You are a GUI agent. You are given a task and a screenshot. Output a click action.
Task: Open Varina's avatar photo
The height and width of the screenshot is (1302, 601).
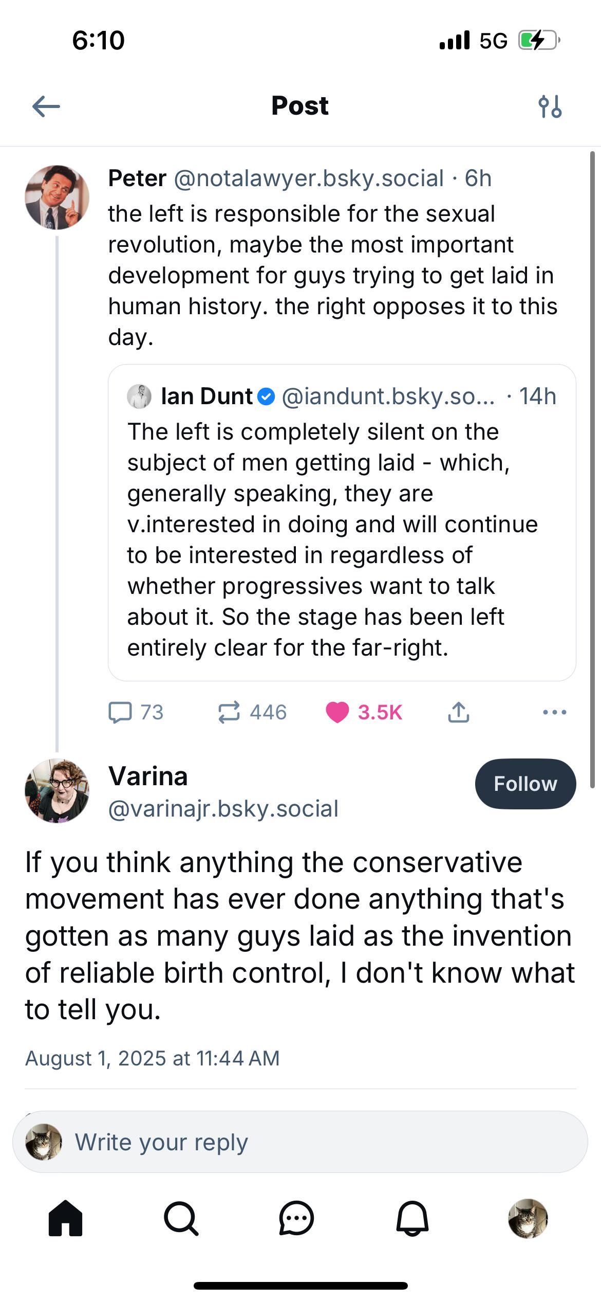click(x=57, y=791)
